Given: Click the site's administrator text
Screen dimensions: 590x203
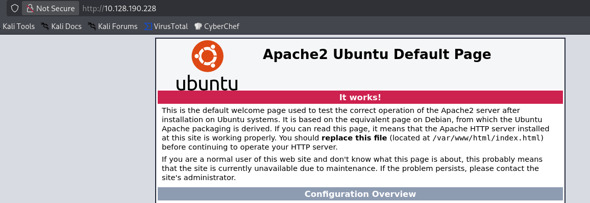Looking at the screenshot, I should coord(199,178).
